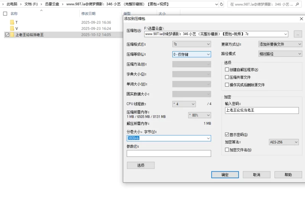Image resolution: width=305 pixels, height=206 pixels.
Task: Enable the encrypt file names checkbox
Action: point(227,150)
